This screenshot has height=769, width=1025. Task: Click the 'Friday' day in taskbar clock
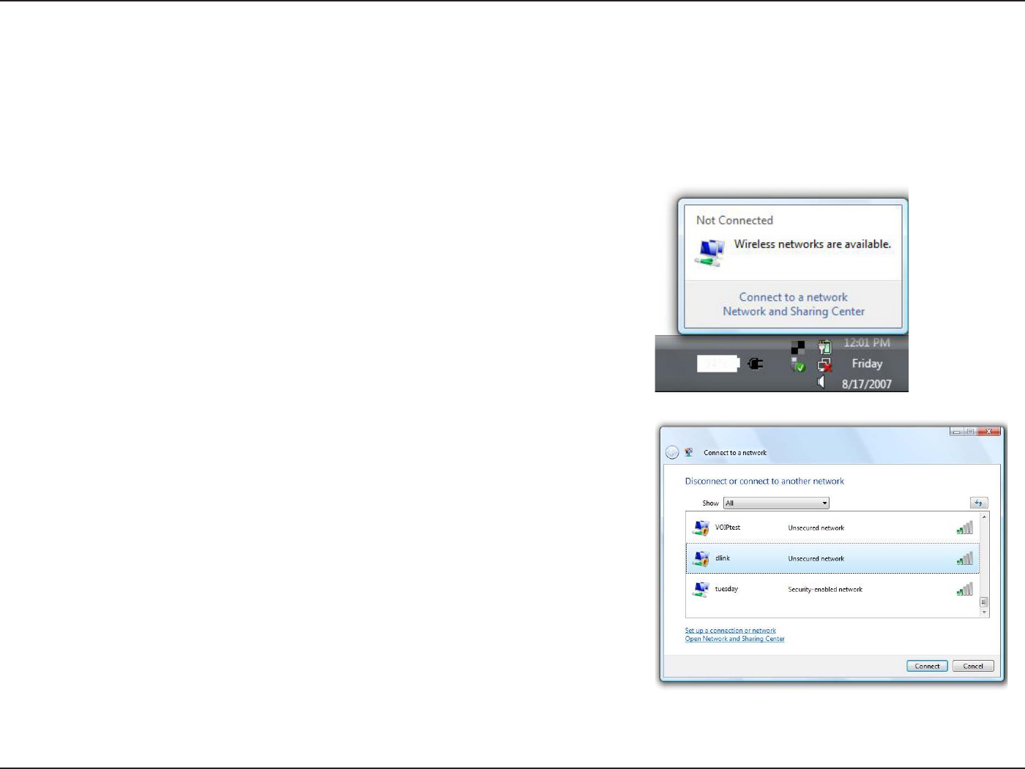click(867, 364)
